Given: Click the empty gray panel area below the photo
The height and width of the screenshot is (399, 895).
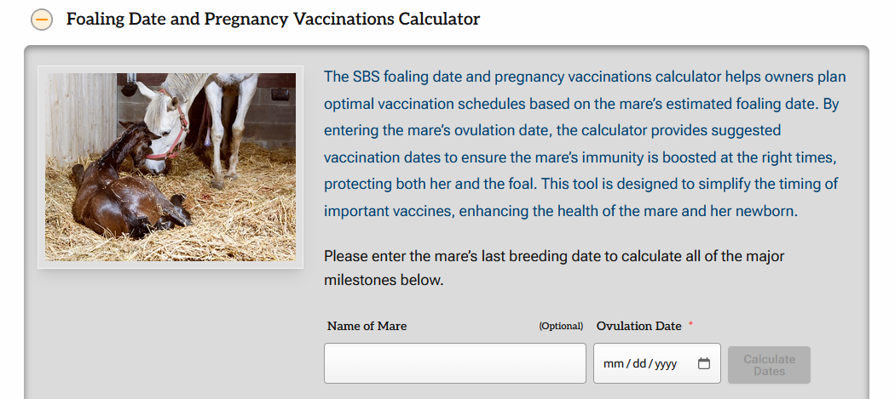Looking at the screenshot, I should coord(171,331).
